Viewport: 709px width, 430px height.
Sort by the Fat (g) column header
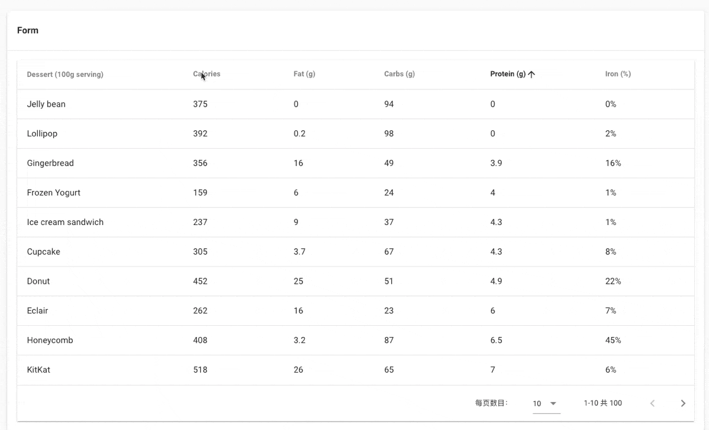[304, 74]
